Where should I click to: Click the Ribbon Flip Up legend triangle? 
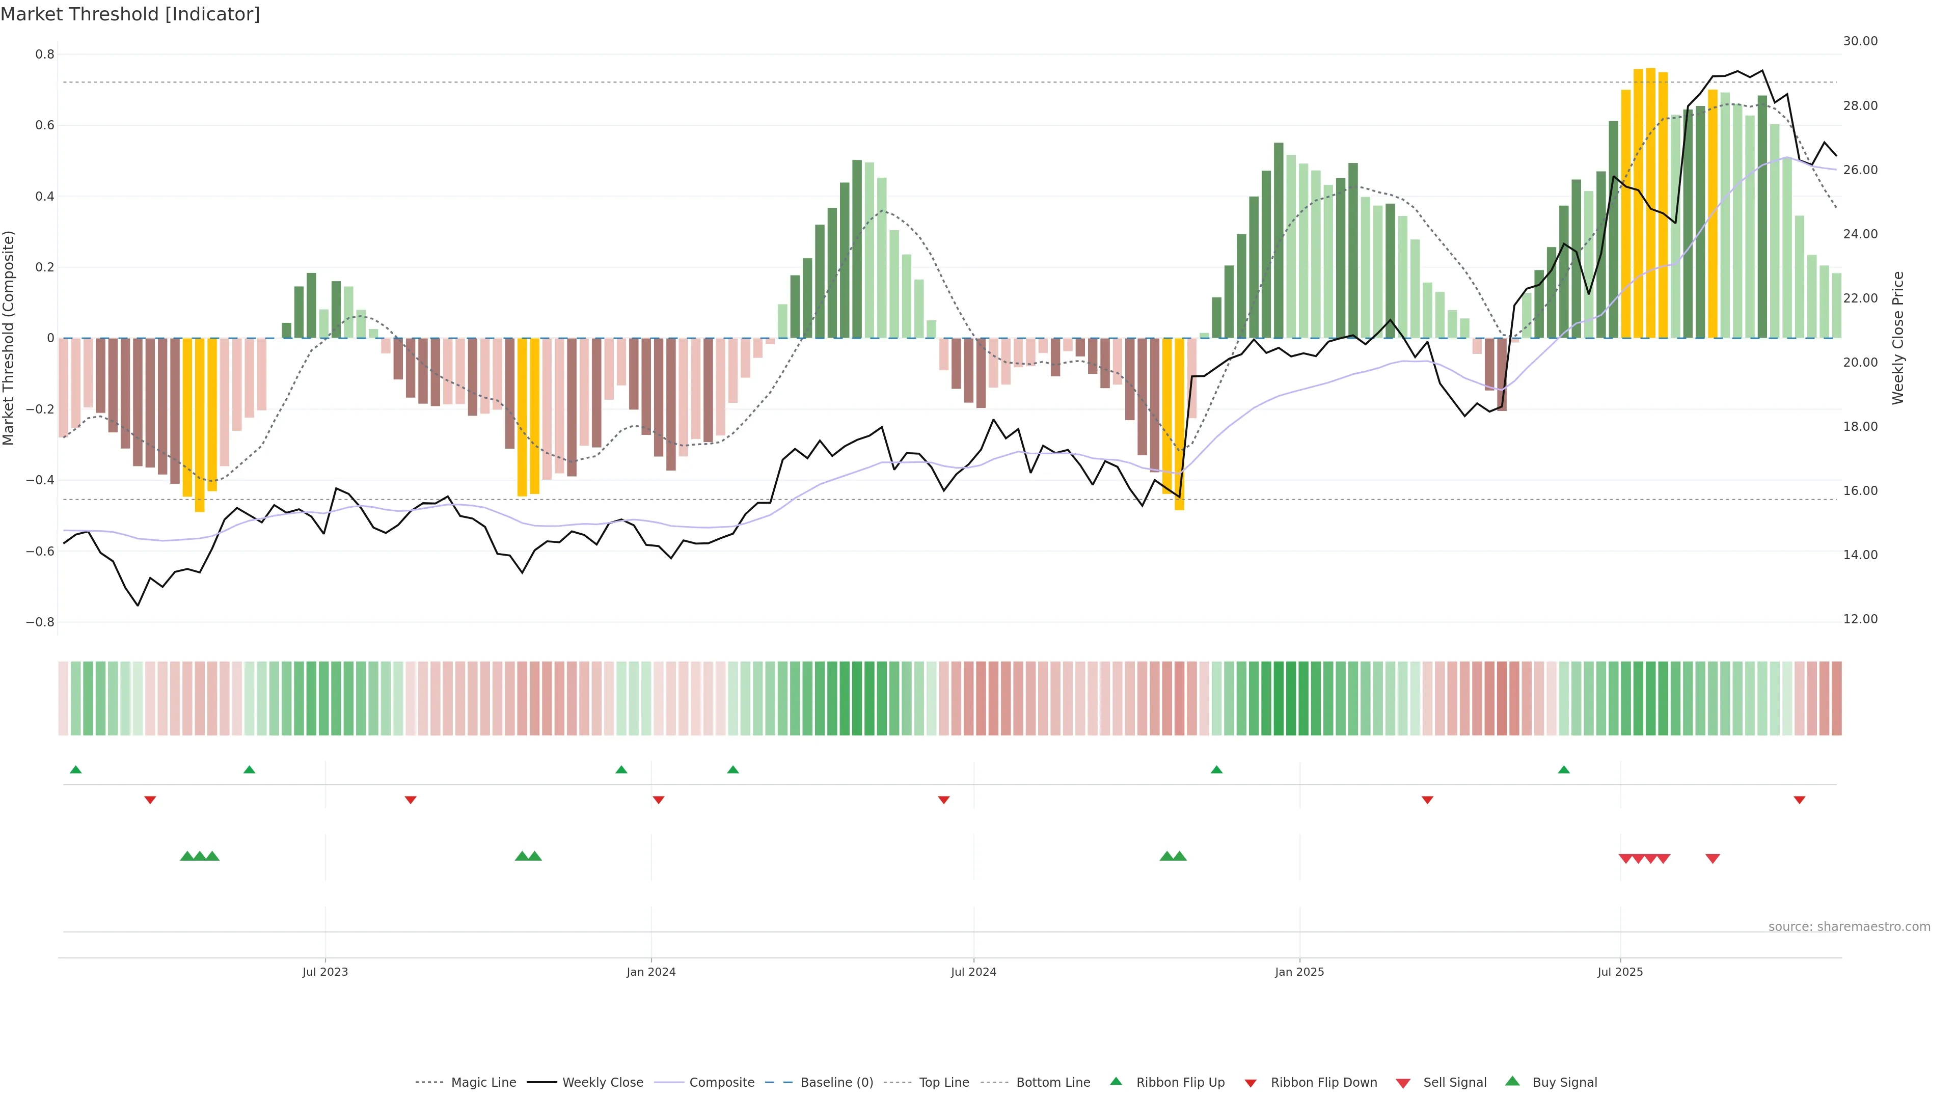click(x=1116, y=1081)
